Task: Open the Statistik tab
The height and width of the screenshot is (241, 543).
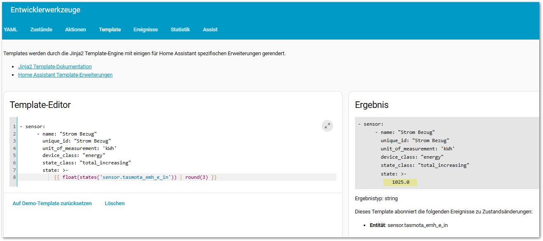Action: [180, 30]
